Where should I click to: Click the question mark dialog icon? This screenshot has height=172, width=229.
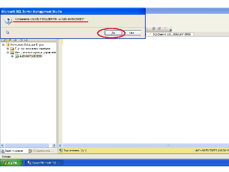coord(8,21)
